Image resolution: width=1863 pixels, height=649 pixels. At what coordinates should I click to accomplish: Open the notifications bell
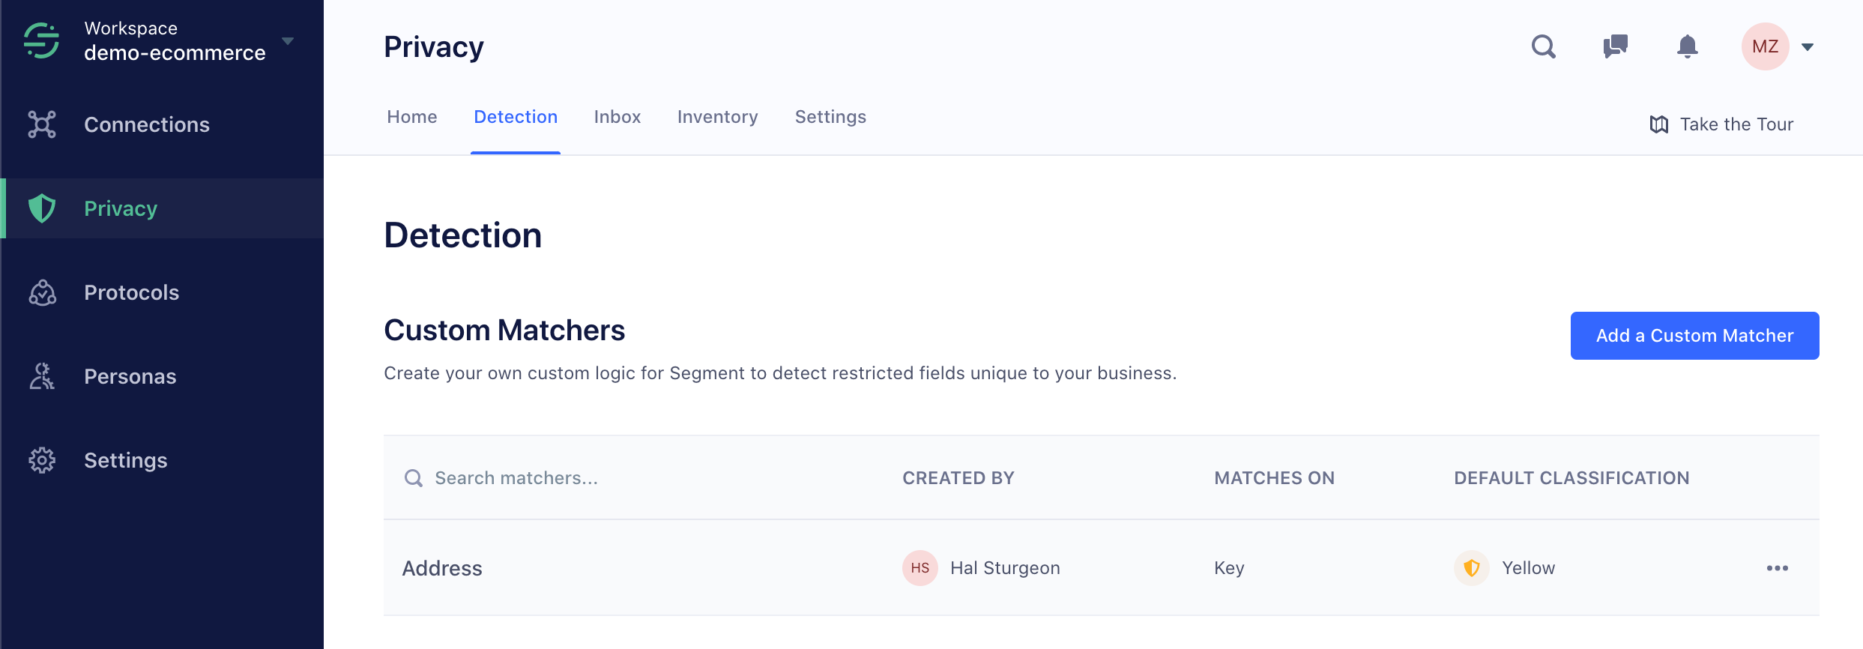[x=1687, y=46]
